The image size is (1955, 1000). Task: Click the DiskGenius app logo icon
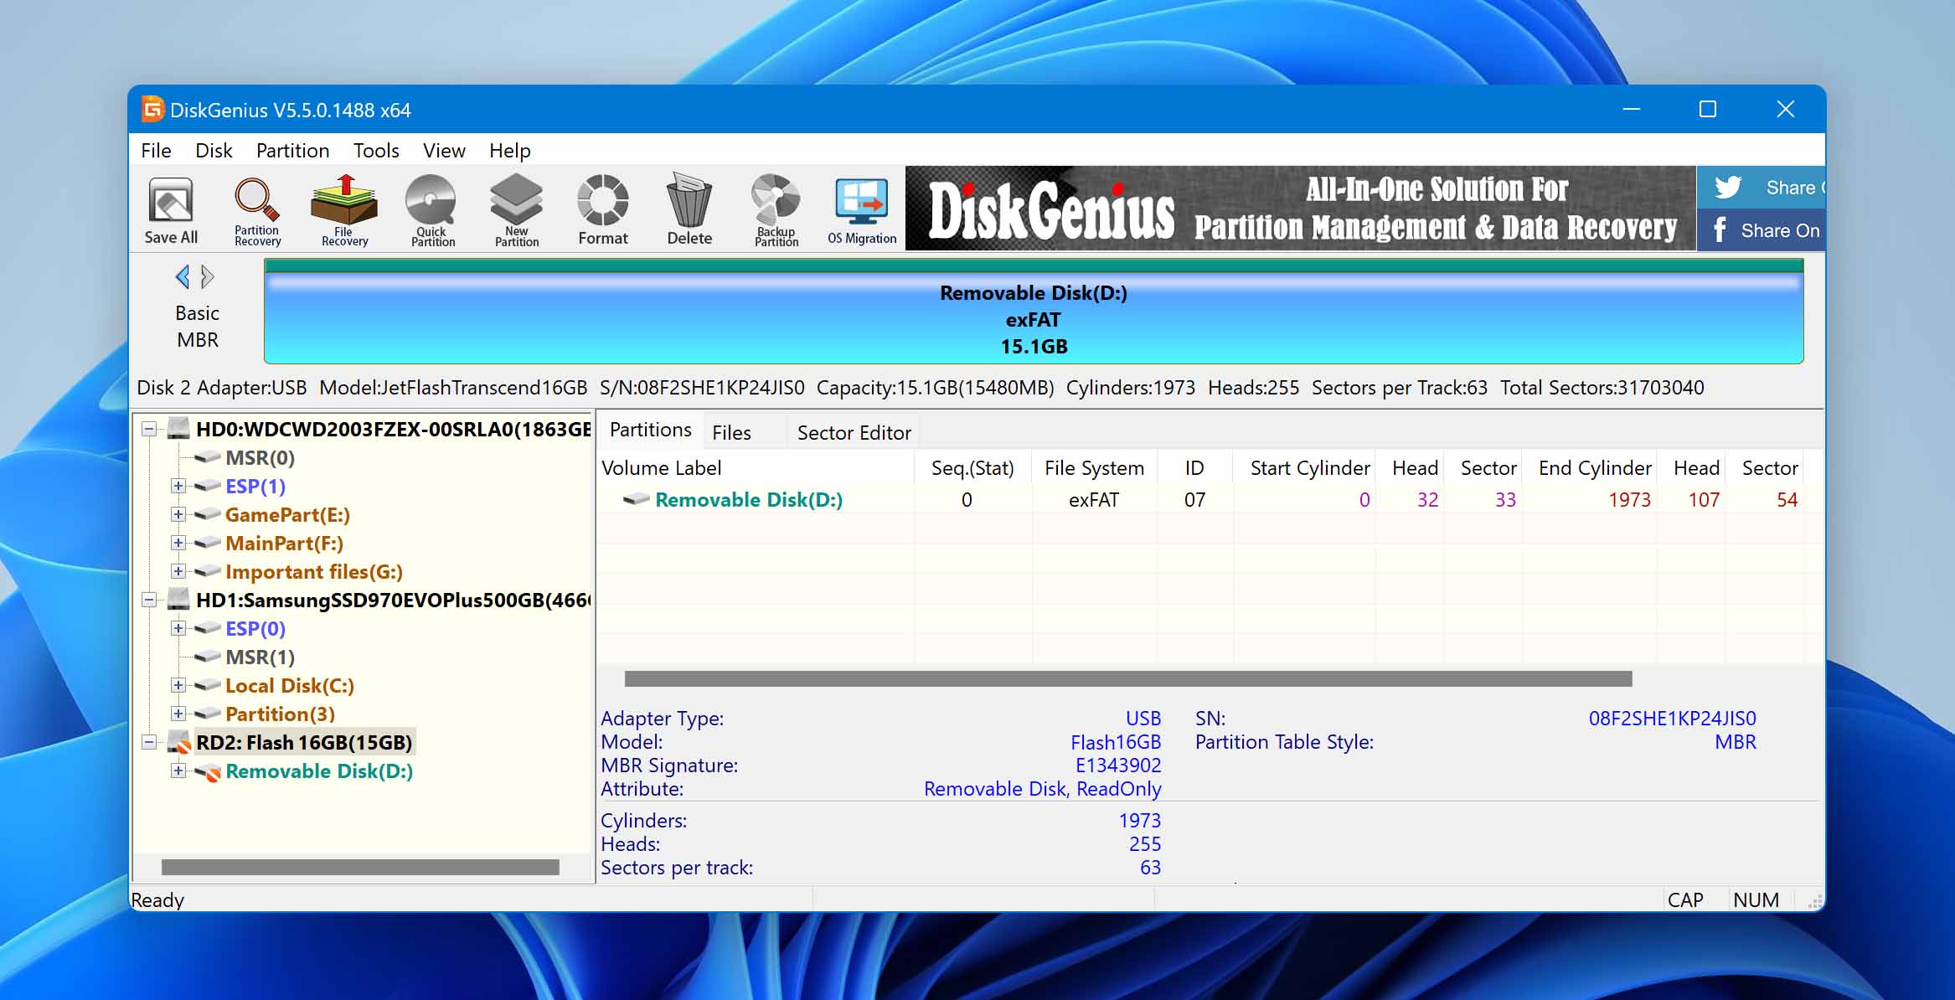click(152, 109)
